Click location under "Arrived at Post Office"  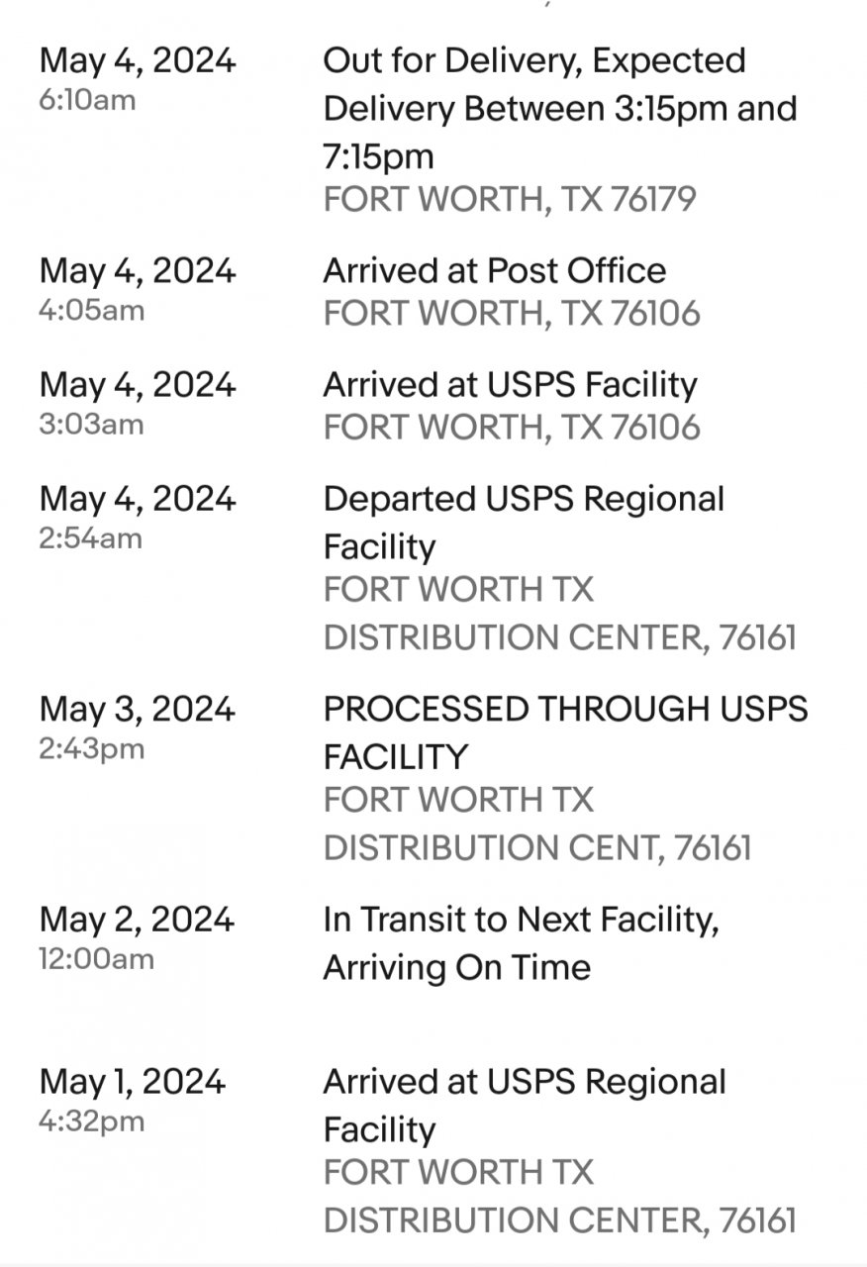click(x=511, y=314)
